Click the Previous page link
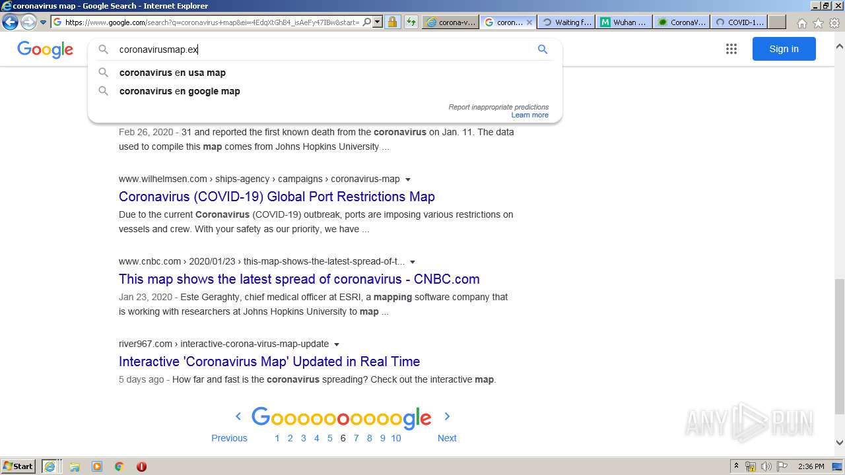The height and width of the screenshot is (475, 845). point(229,438)
